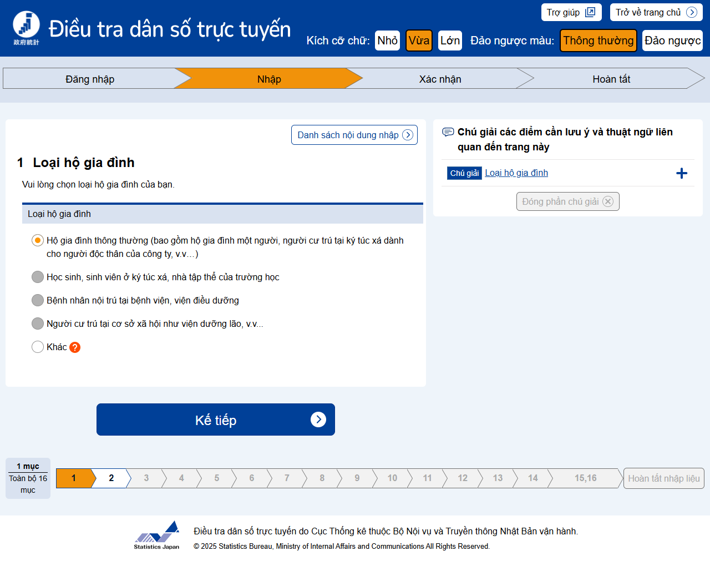Set font size to Nhỏ

pyautogui.click(x=387, y=41)
